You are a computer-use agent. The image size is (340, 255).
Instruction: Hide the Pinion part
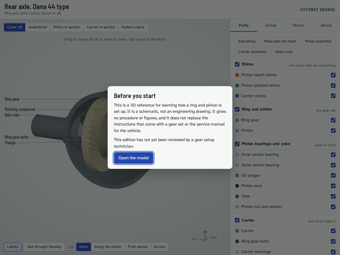tap(333, 131)
